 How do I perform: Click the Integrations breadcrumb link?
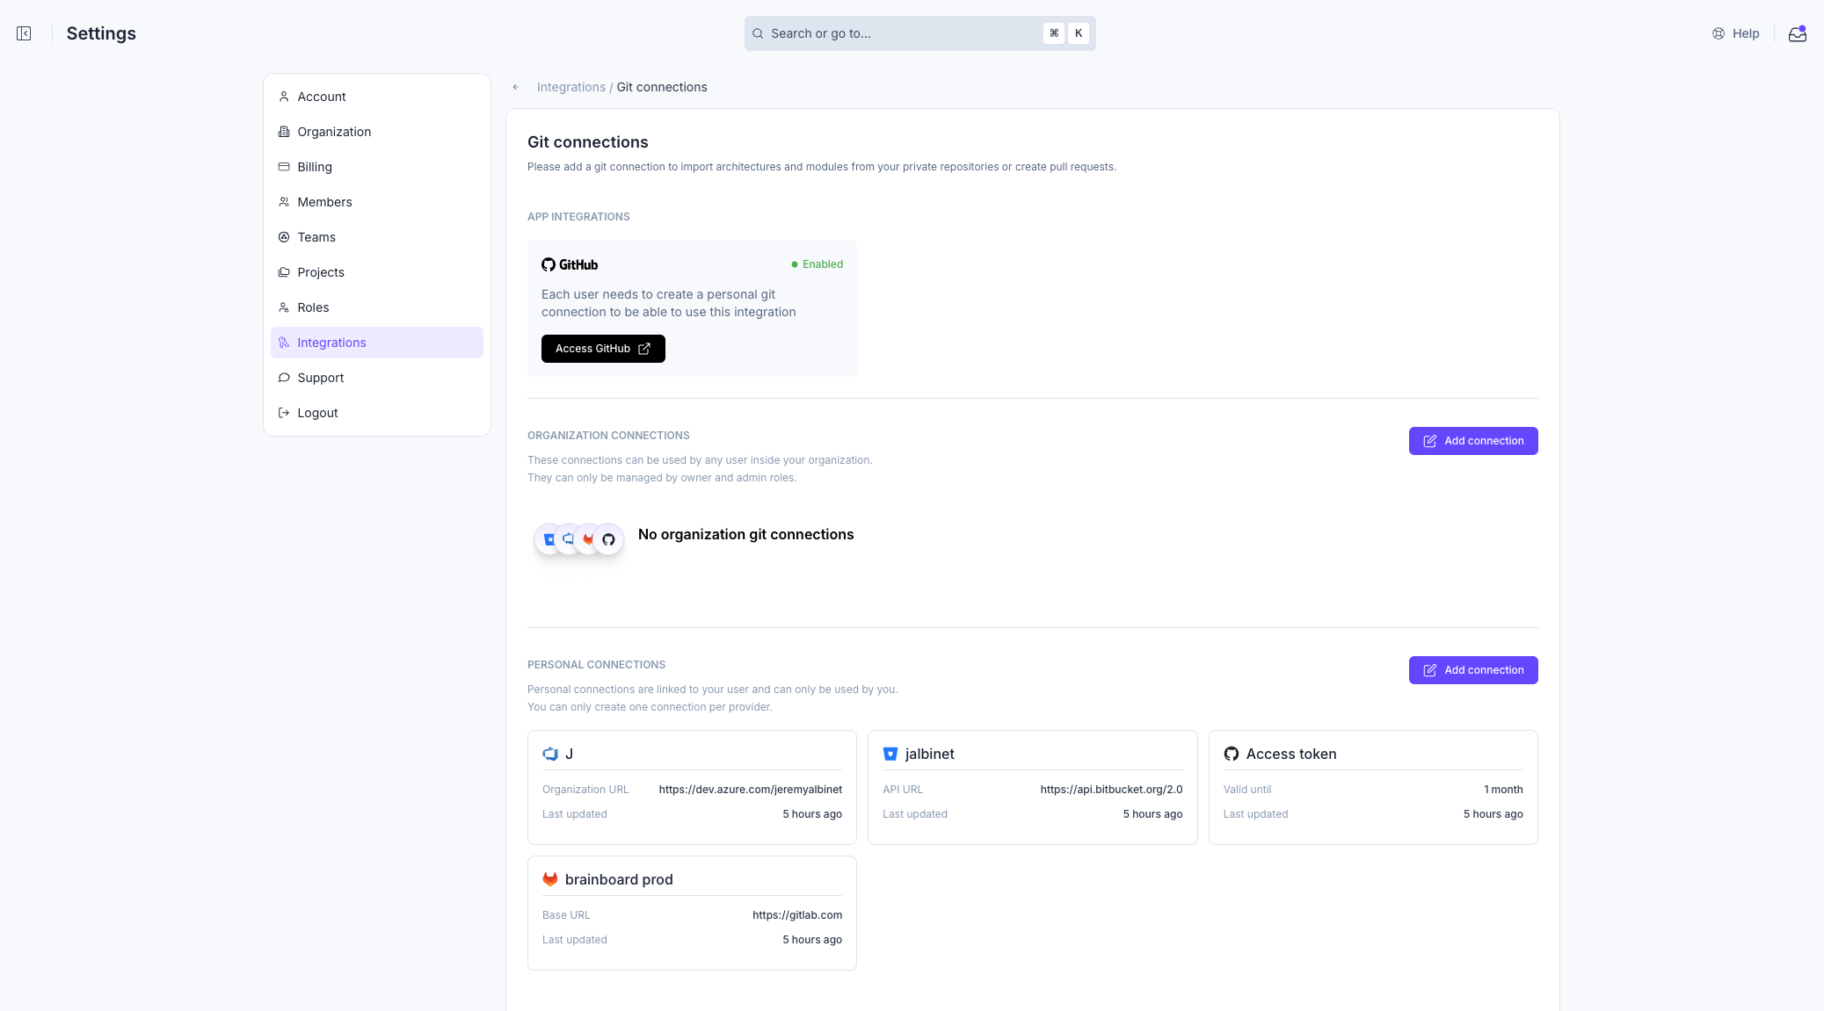(x=571, y=87)
